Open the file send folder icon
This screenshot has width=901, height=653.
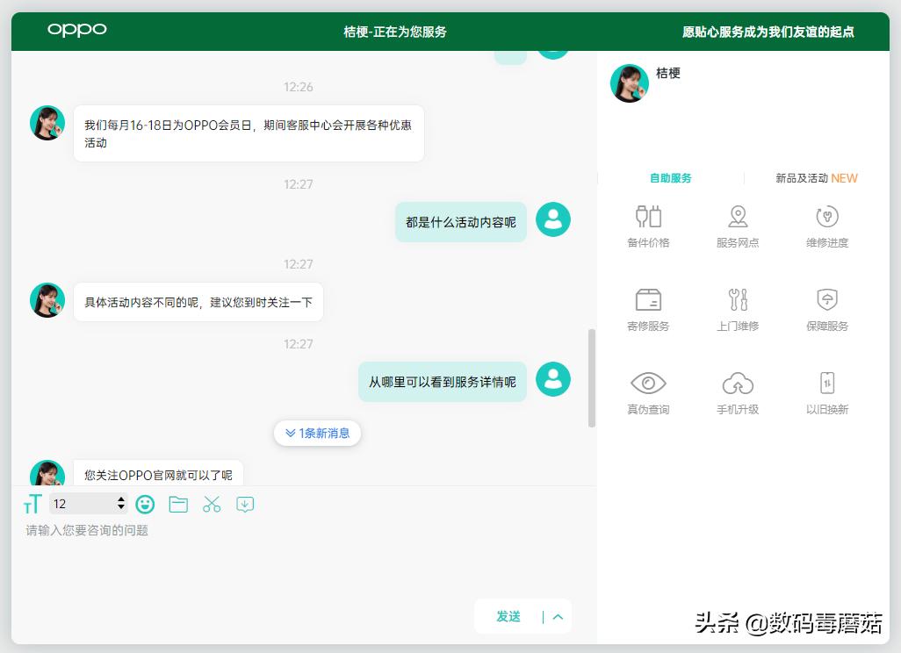pos(178,504)
